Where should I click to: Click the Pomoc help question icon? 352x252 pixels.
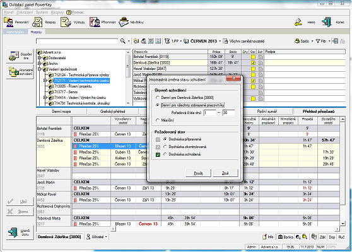69,13
